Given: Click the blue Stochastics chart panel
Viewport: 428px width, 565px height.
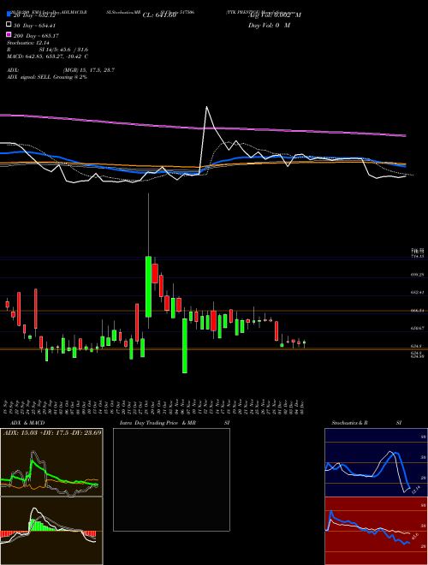Looking at the screenshot, I should 376,462.
